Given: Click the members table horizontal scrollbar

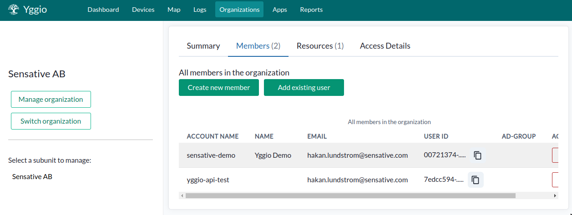Looking at the screenshot, I should pyautogui.click(x=350, y=195).
